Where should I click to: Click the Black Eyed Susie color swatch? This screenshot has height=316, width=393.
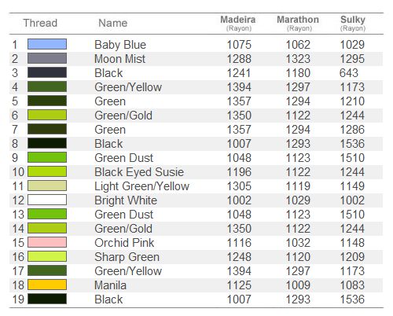47,171
